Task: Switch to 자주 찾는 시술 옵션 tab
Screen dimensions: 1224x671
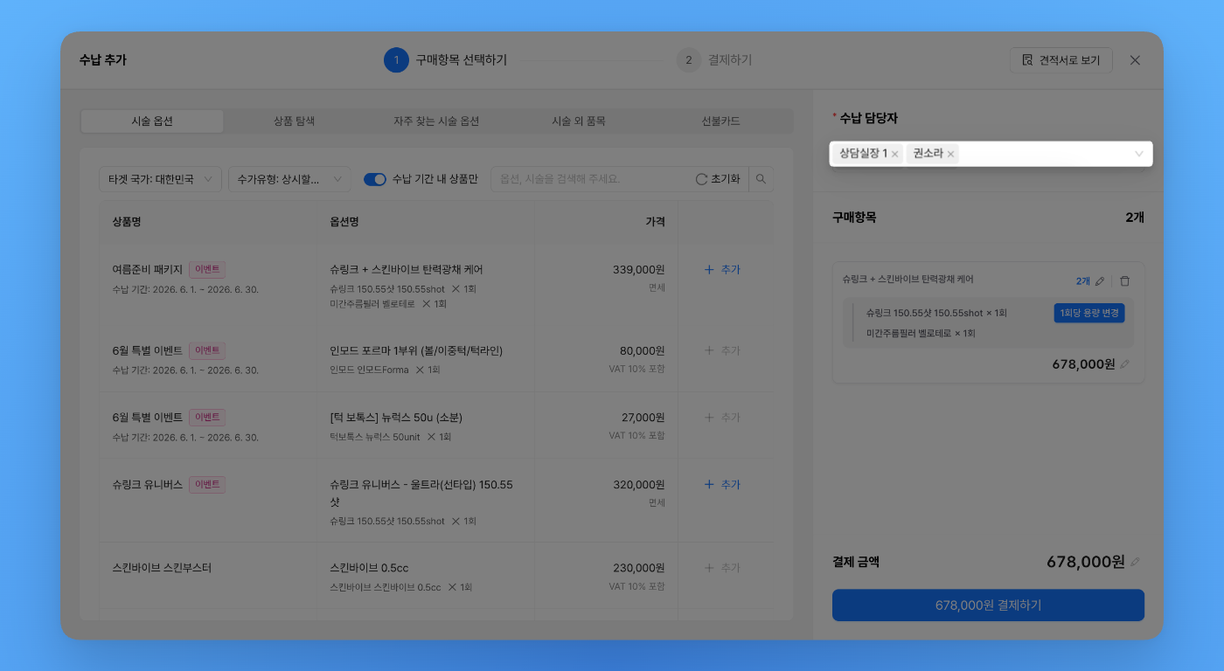Action: (x=436, y=121)
